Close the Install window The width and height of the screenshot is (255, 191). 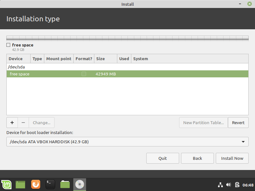(x=250, y=4)
